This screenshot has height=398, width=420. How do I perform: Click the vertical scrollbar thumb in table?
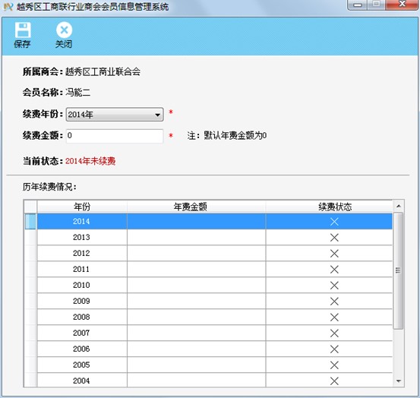(398, 270)
